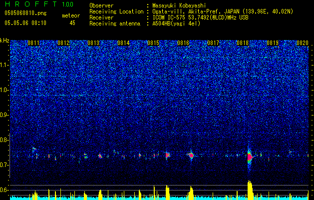Click the 0.6 frequency axis label
The height and width of the screenshot is (200, 314).
pyautogui.click(x=4, y=190)
